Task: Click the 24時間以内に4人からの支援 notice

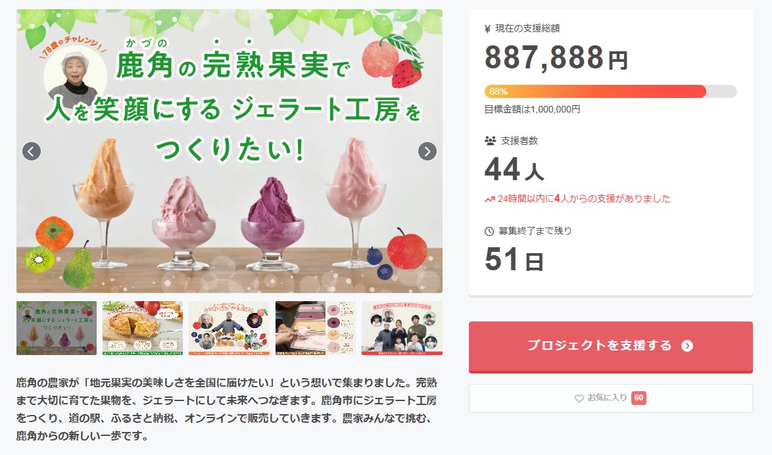Action: [584, 199]
